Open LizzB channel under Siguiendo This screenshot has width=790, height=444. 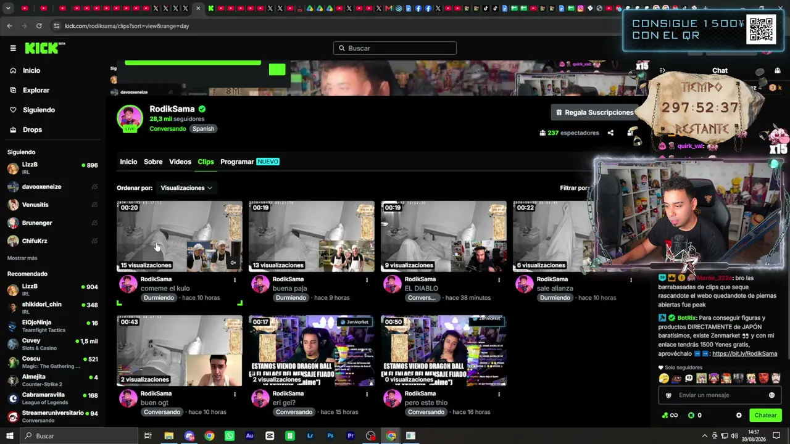pyautogui.click(x=52, y=168)
